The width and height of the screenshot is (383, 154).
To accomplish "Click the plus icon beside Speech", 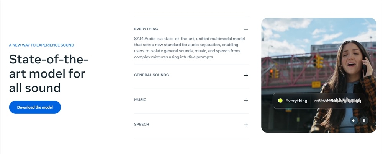I will coord(246,125).
